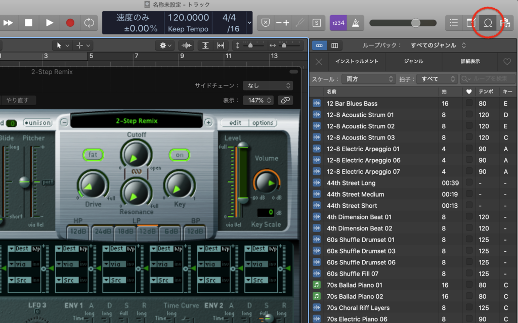Switch loop browser to column view

coord(335,45)
